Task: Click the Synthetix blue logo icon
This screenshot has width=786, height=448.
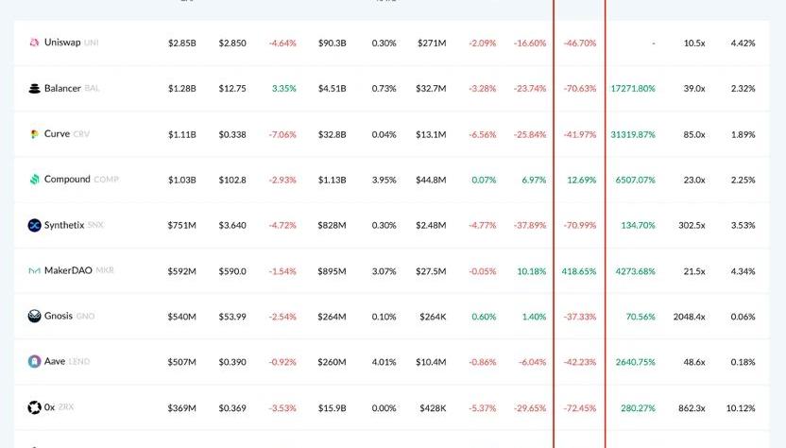Action: point(35,225)
